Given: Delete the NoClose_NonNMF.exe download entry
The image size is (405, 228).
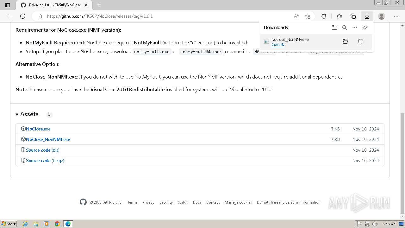Looking at the screenshot, I should tap(360, 41).
